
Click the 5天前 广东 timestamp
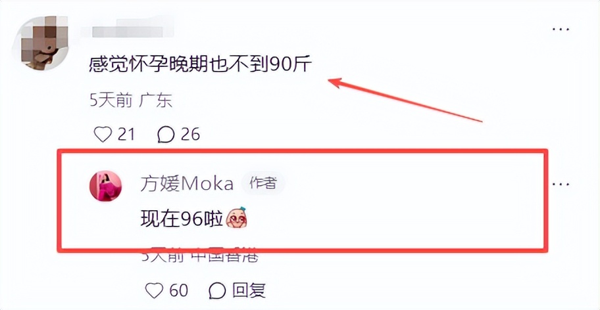(131, 101)
